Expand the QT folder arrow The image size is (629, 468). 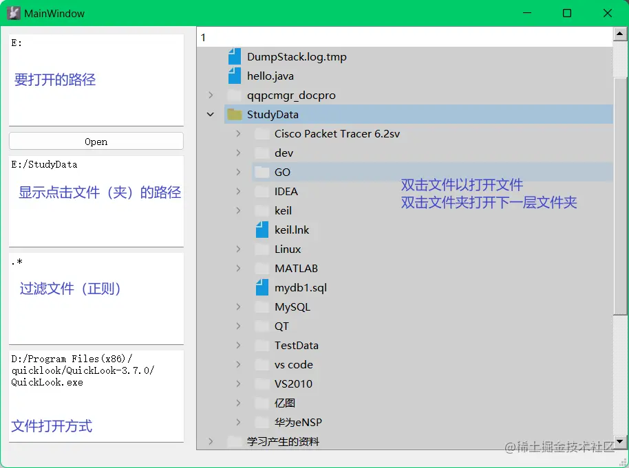tap(238, 326)
